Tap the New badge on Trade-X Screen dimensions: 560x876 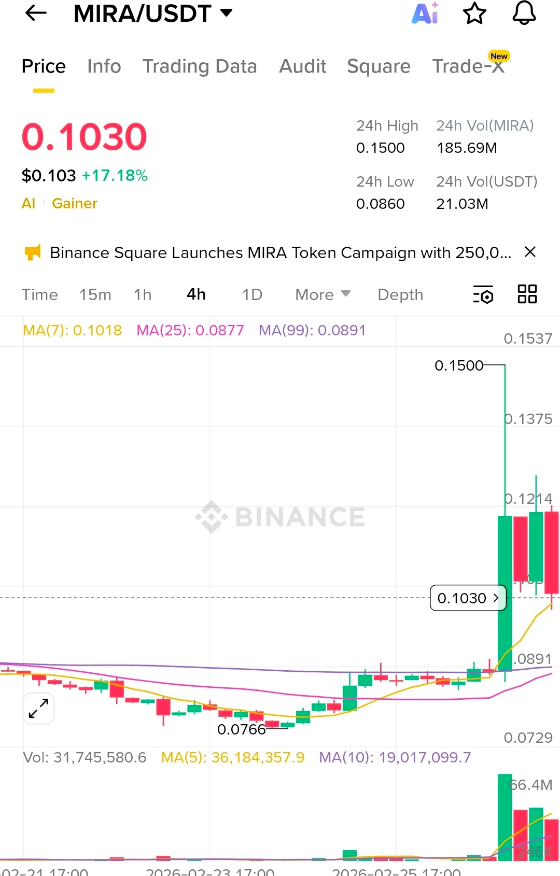click(x=499, y=56)
